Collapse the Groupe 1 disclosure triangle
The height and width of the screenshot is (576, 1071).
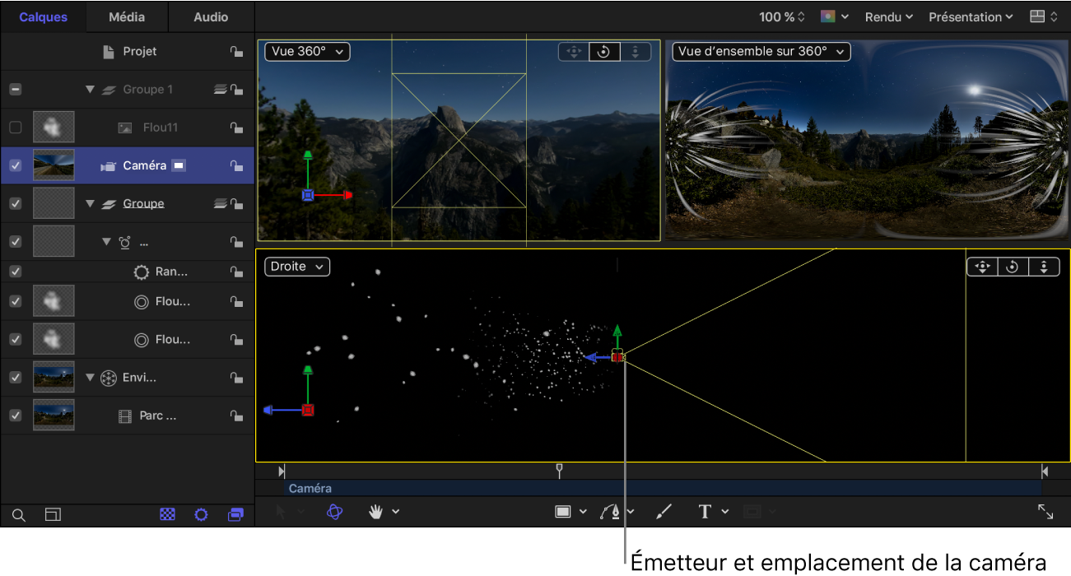point(91,90)
